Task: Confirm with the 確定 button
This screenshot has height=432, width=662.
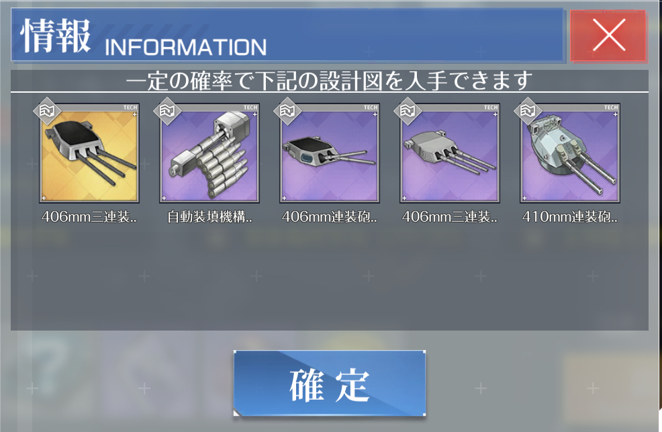Action: [x=329, y=384]
